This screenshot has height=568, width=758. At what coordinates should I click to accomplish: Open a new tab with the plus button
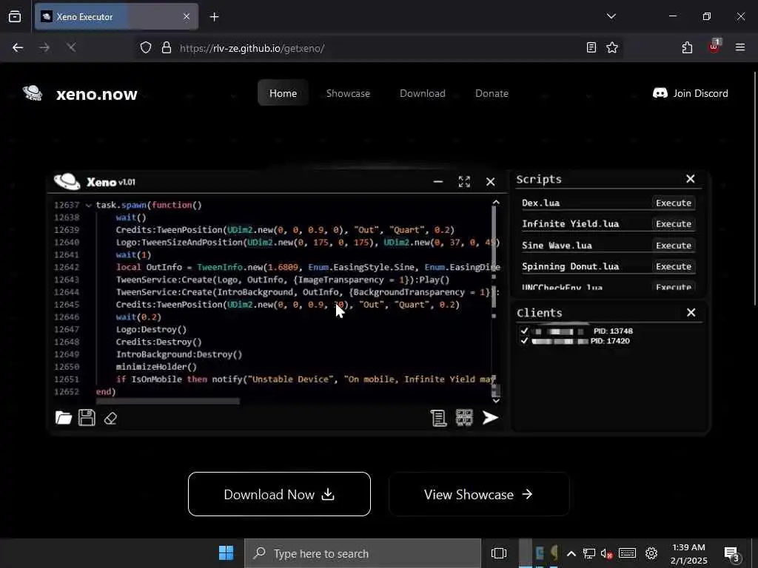[214, 17]
